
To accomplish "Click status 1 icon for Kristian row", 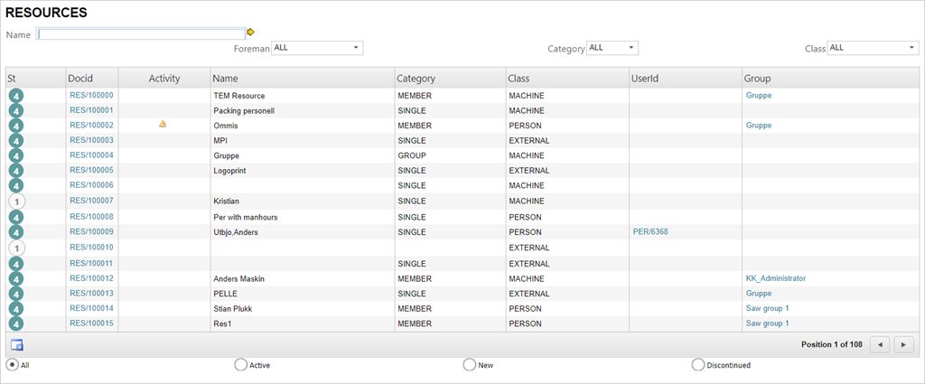I will coord(16,201).
